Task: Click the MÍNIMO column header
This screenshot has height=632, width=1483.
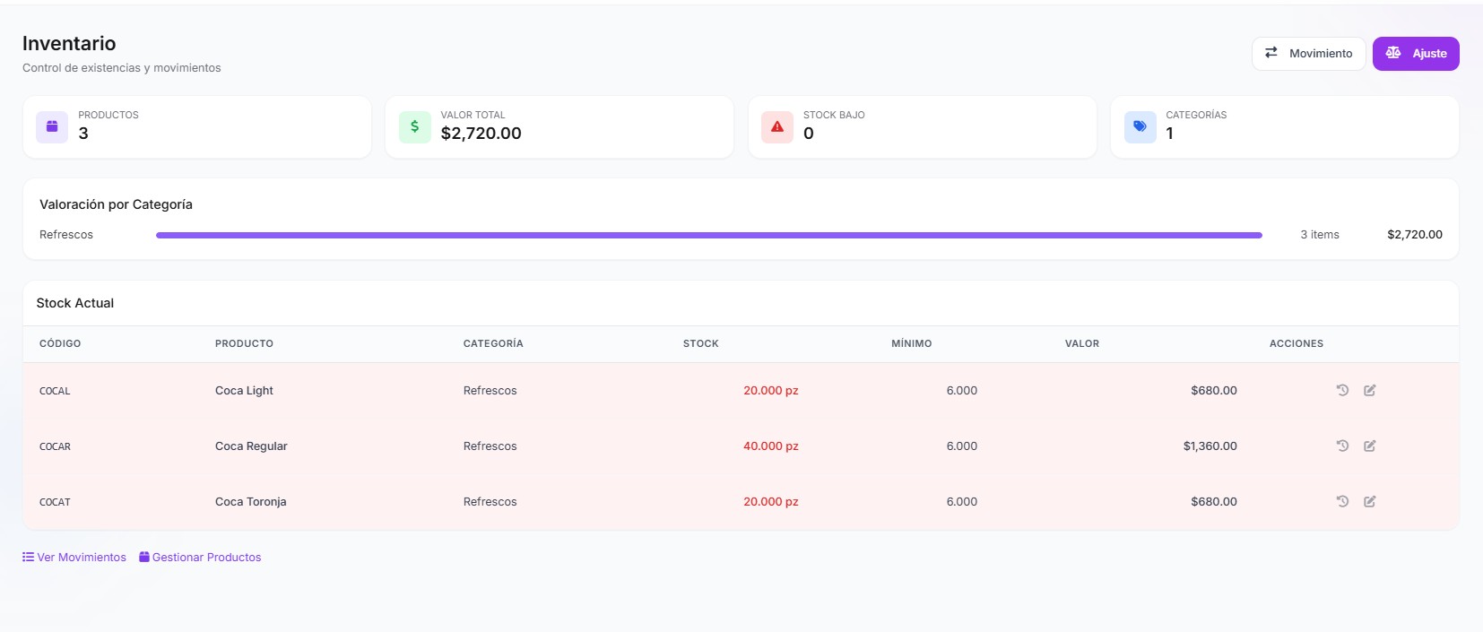Action: pos(912,343)
